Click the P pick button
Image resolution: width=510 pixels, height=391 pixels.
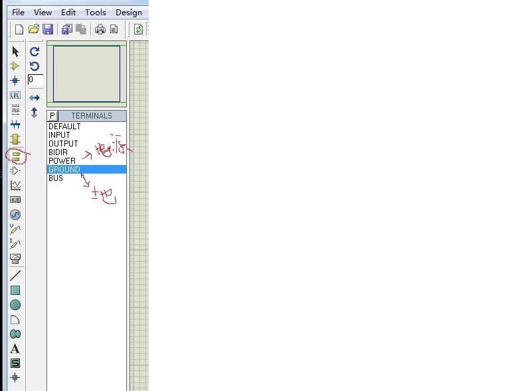point(52,116)
